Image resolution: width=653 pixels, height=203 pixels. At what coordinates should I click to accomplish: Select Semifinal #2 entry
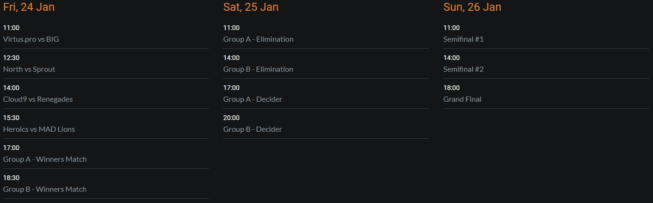pyautogui.click(x=464, y=69)
